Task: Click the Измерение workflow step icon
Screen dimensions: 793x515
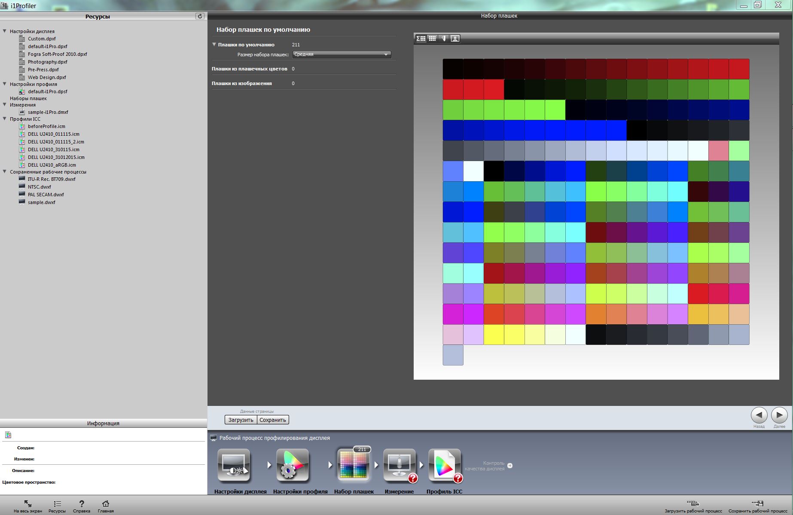Action: tap(399, 466)
